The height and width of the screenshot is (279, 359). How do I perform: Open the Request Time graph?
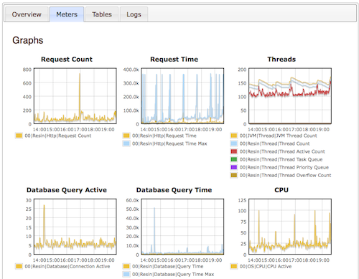click(182, 96)
